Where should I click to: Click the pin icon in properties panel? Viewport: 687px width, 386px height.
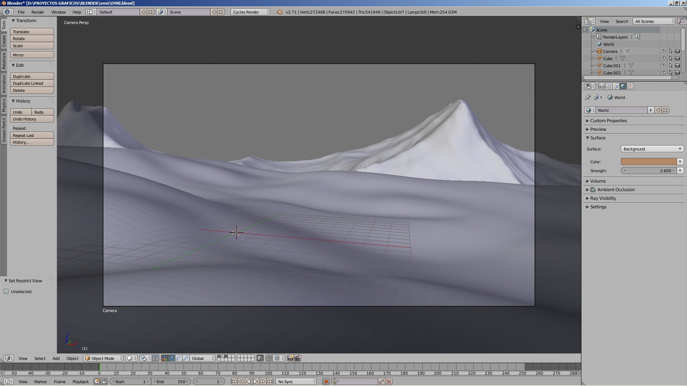[x=588, y=97]
